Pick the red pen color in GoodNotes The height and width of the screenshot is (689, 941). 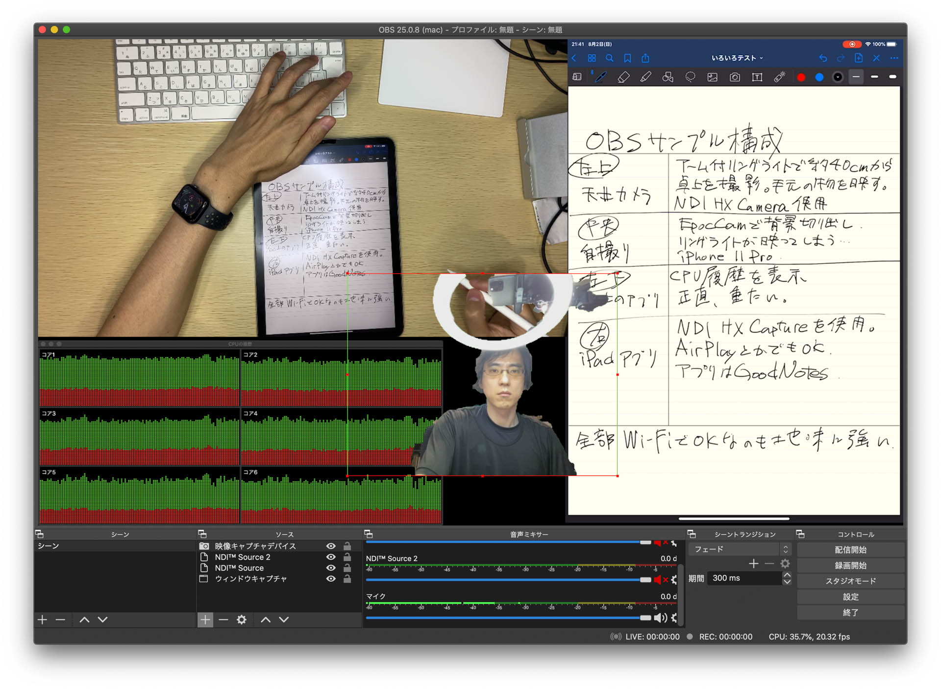click(801, 77)
